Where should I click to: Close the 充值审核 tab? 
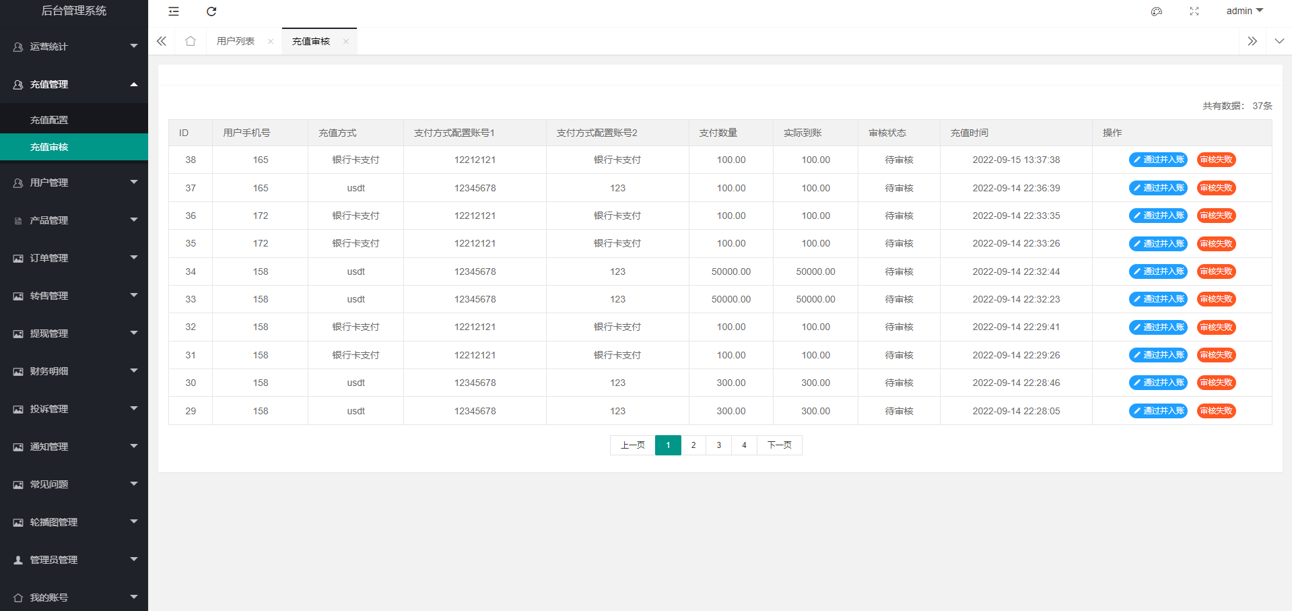346,42
